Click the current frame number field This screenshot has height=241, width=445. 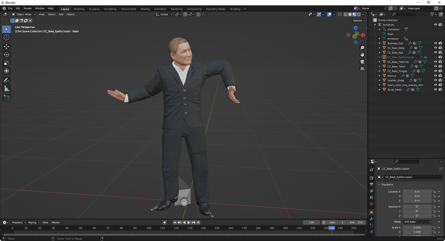click(x=311, y=222)
